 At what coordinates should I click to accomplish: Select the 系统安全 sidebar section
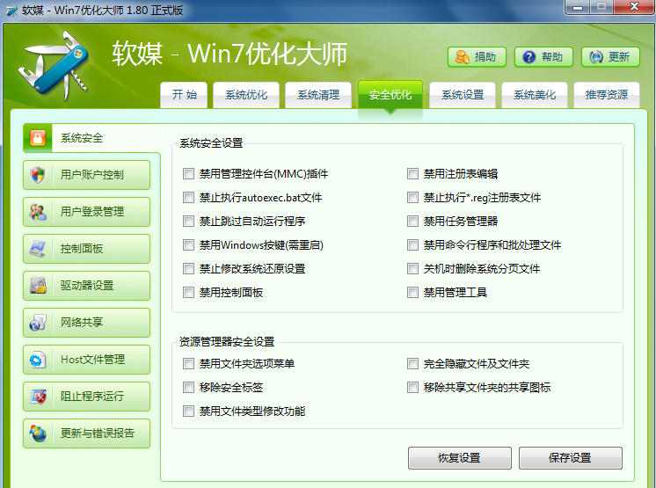point(91,138)
